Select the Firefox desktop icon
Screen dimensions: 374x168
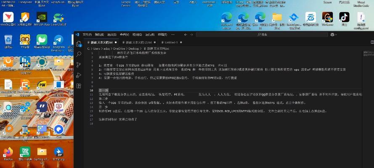(8, 154)
